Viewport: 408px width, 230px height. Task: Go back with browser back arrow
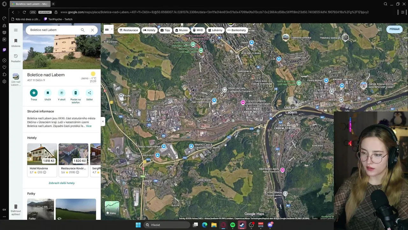[x=13, y=12]
